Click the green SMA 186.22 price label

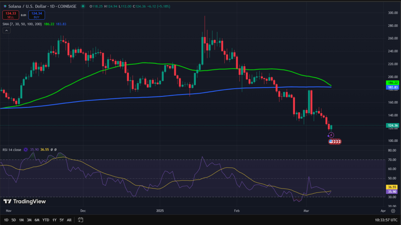pyautogui.click(x=392, y=83)
